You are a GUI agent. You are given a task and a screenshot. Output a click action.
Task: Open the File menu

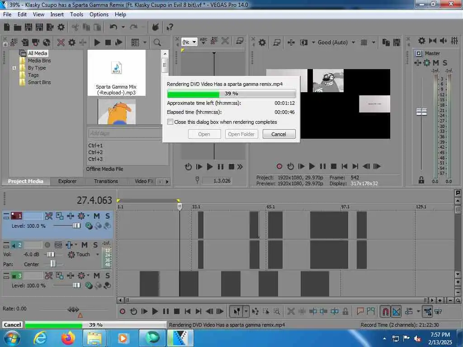pos(7,14)
